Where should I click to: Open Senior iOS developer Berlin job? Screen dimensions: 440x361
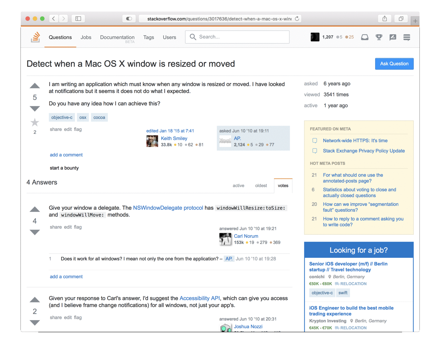[x=348, y=267]
